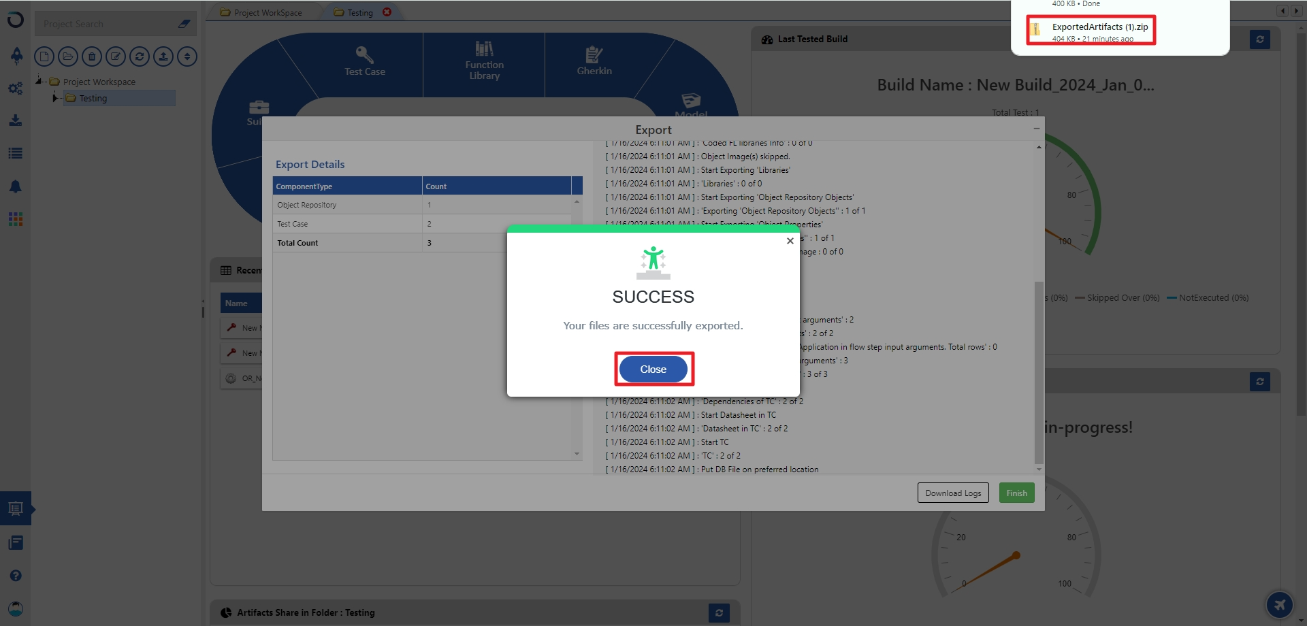Click the Project Search input field

[x=106, y=24]
